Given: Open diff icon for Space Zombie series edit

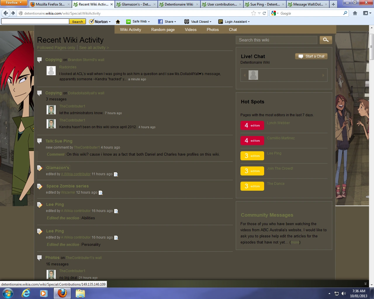Looking at the screenshot, I should (x=101, y=193).
